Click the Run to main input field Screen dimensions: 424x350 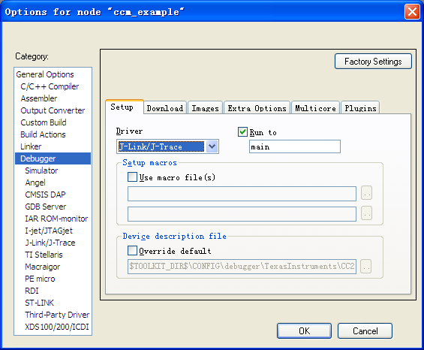295,146
